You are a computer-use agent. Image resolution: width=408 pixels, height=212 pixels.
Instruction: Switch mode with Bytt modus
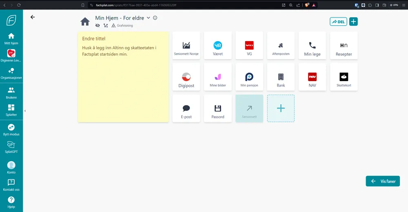click(11, 130)
